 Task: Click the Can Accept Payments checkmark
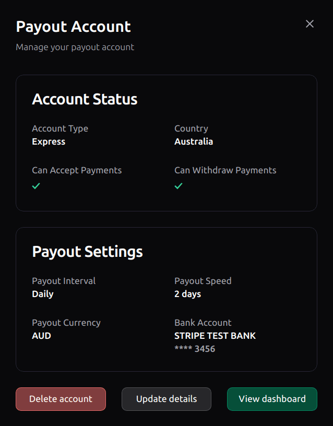tap(36, 186)
